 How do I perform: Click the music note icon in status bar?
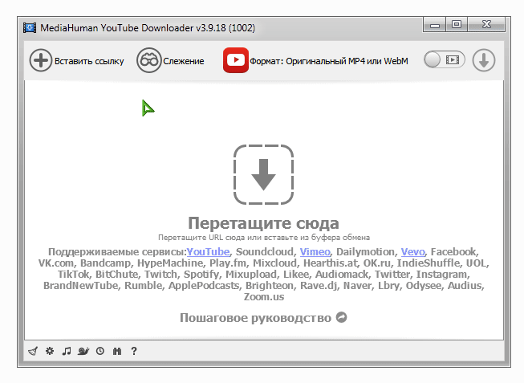point(67,351)
